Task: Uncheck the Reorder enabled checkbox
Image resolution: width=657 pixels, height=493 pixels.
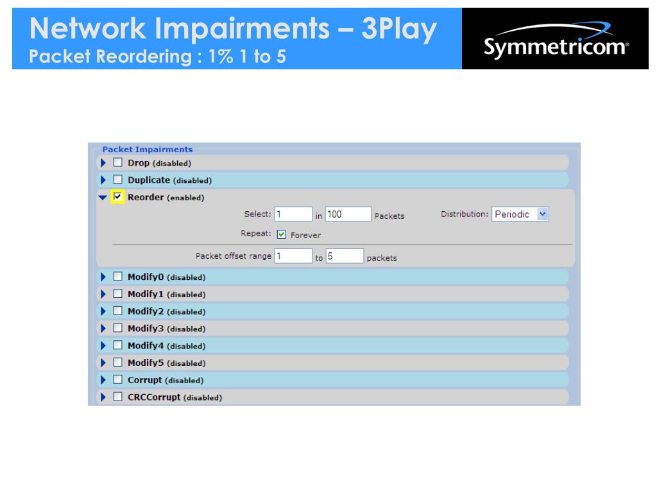Action: pos(117,196)
